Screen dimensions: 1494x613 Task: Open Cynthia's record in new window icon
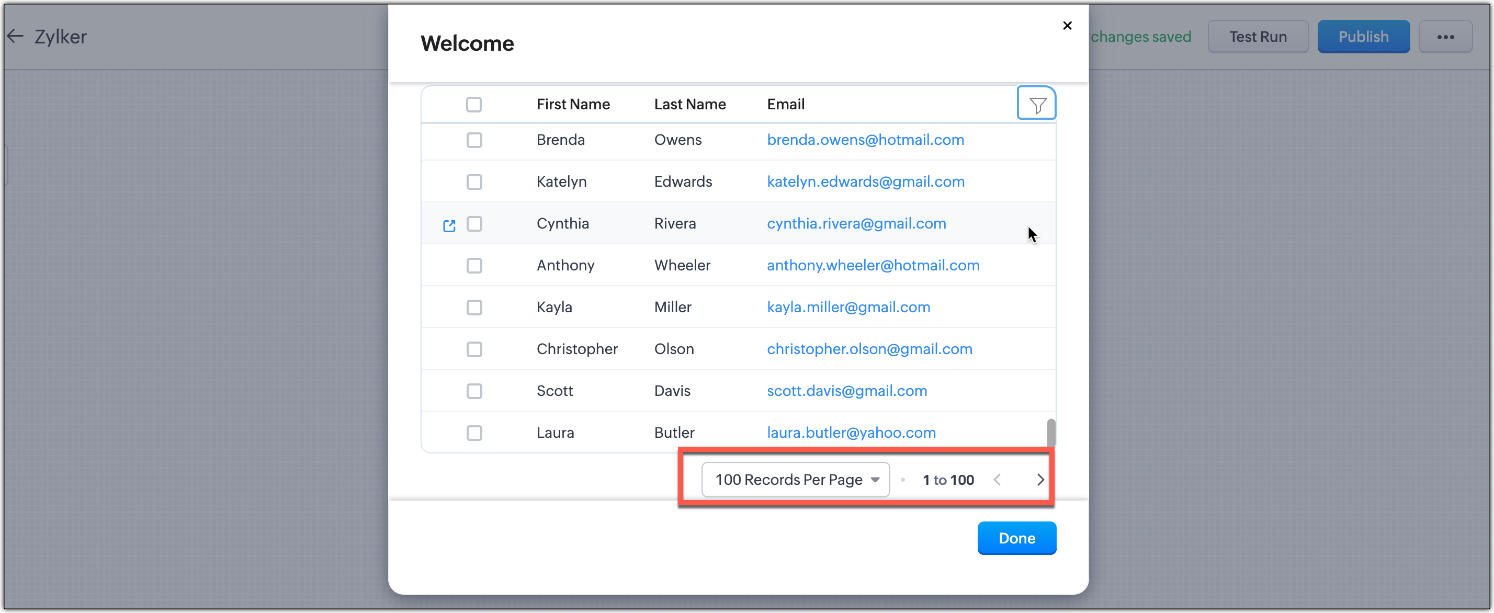point(449,225)
